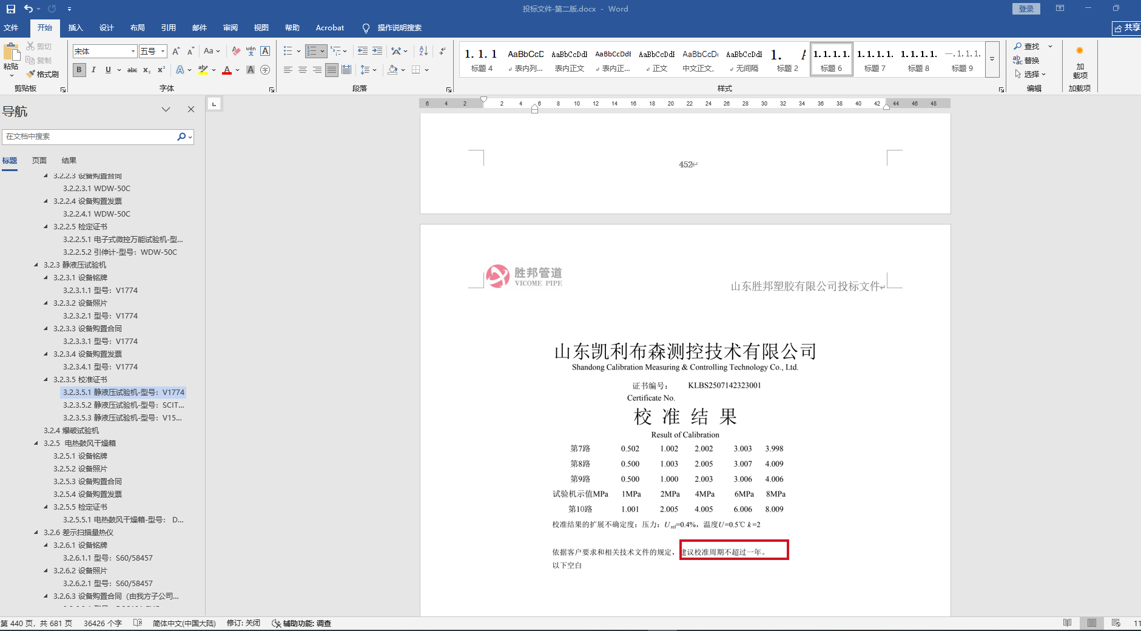Switch to the 结果 (Results) navigation tab

[x=69, y=161]
